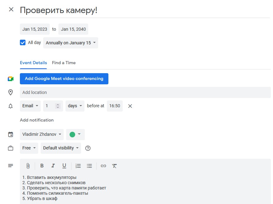Viewport: 273px width, 204px height.
Task: Click description line Вставить аккумуляторы
Action: pos(52,177)
